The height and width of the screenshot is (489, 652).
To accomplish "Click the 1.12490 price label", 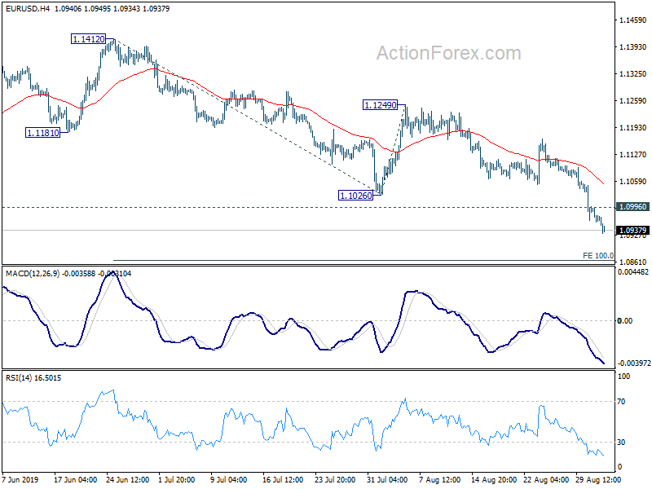I will pos(380,105).
